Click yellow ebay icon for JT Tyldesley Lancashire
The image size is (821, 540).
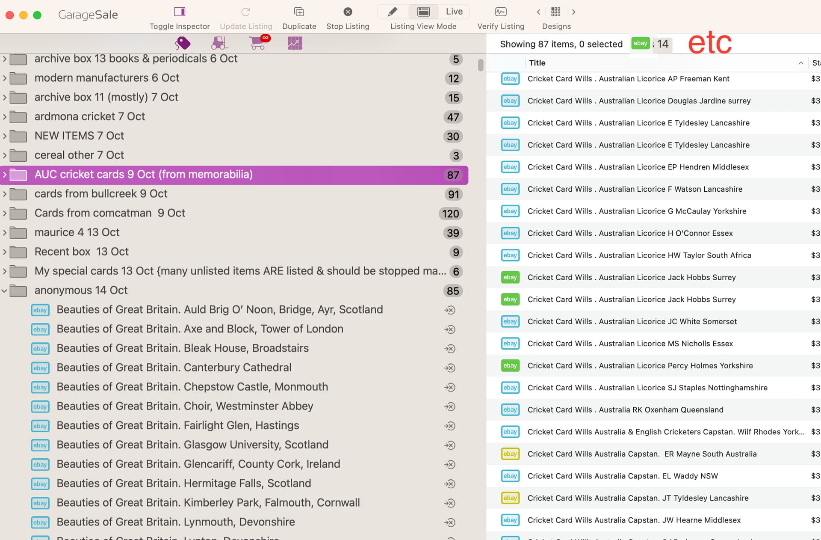point(510,498)
